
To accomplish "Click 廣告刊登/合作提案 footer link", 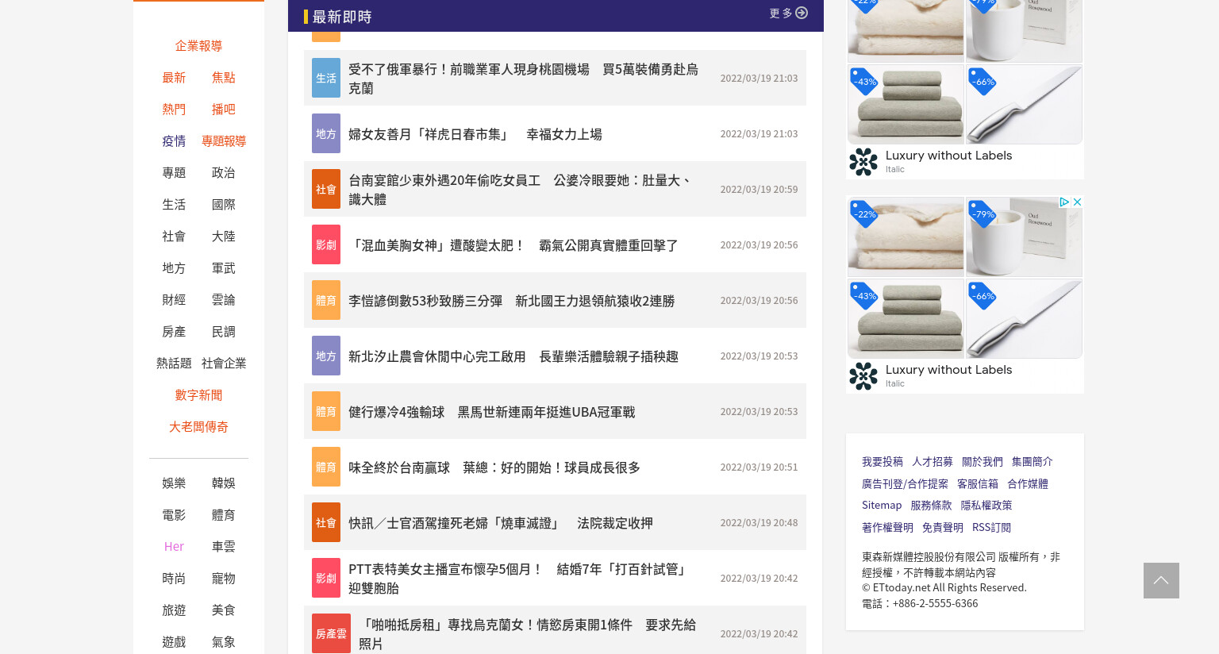I will [x=905, y=484].
